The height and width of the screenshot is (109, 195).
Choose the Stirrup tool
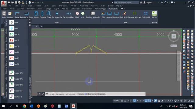pyautogui.click(x=36, y=15)
